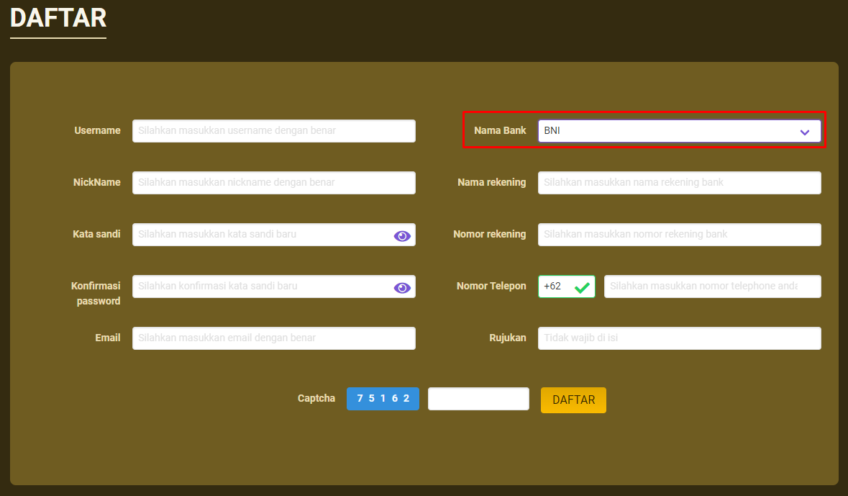Image resolution: width=848 pixels, height=496 pixels.
Task: Open the Nama Bank dropdown showing BNI
Action: pos(669,131)
